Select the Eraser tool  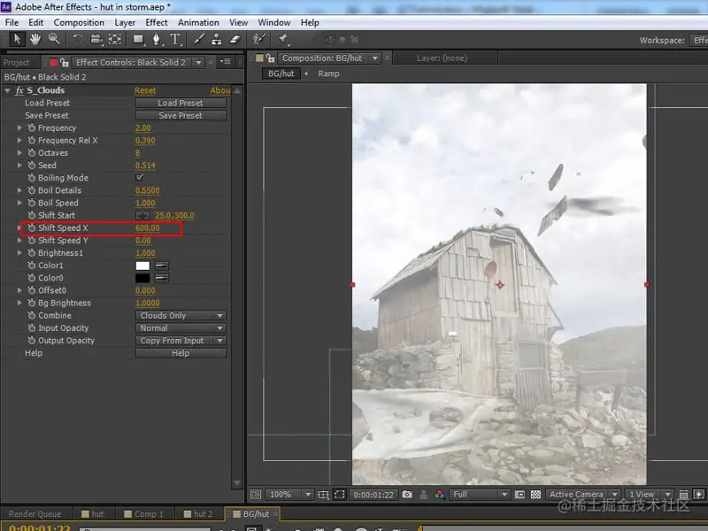pos(235,39)
